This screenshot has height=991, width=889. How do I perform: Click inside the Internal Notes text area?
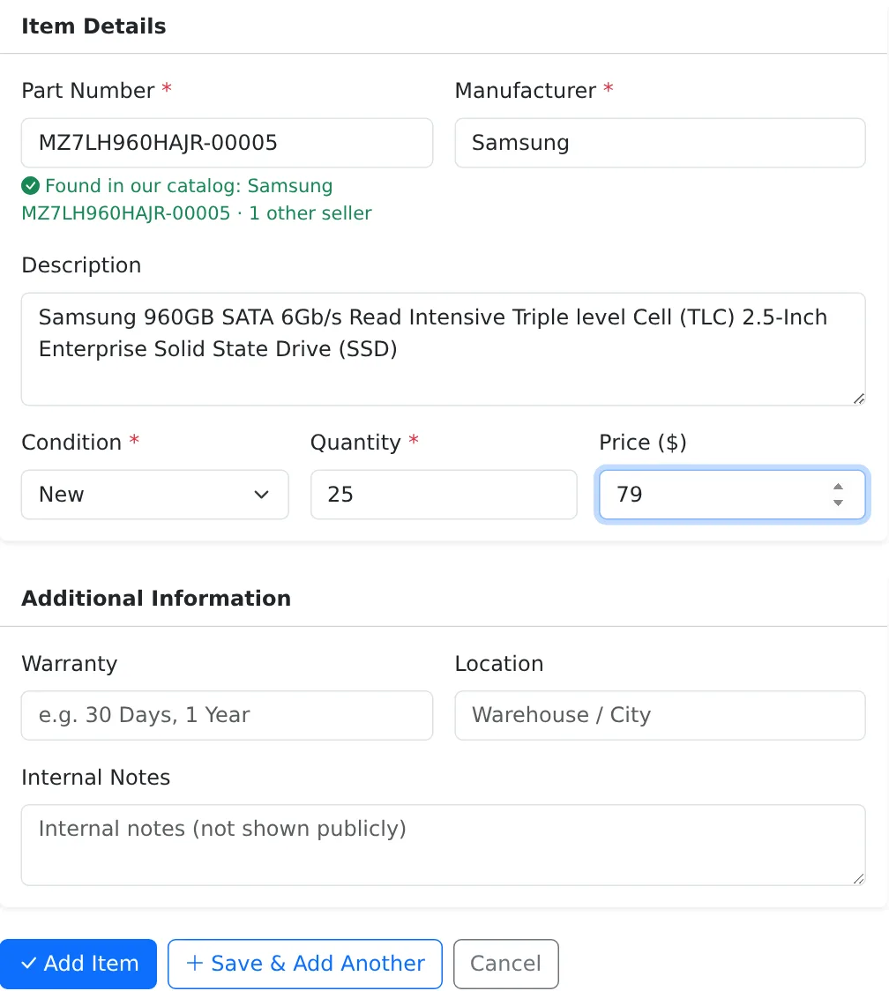click(444, 845)
